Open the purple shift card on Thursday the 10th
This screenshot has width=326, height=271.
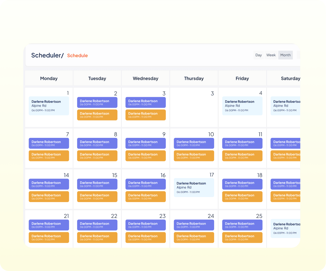pyautogui.click(x=194, y=143)
